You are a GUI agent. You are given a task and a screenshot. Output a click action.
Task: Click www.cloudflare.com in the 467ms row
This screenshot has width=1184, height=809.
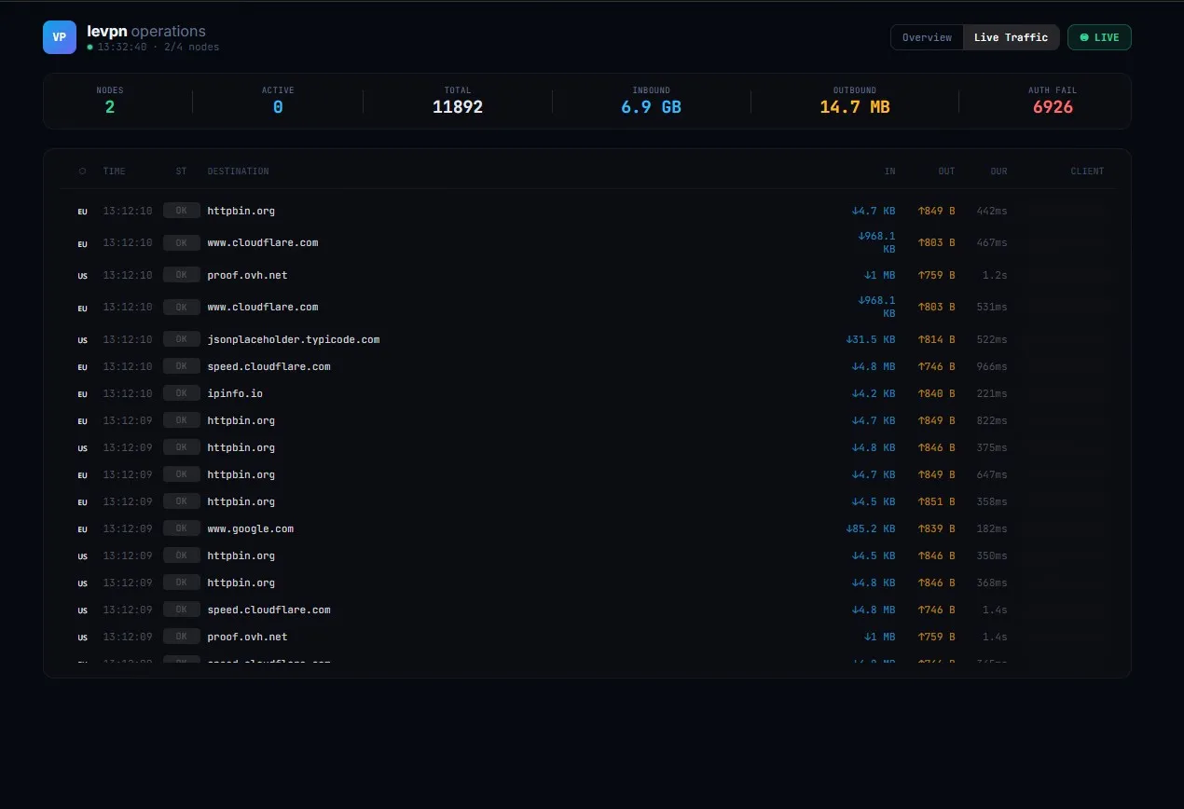click(263, 242)
